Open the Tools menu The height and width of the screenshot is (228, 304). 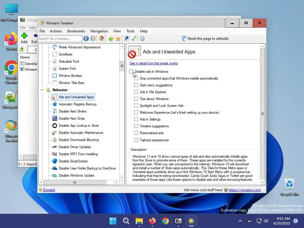[x=131, y=31]
